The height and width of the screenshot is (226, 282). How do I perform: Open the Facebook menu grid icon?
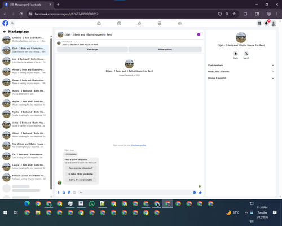259,23
